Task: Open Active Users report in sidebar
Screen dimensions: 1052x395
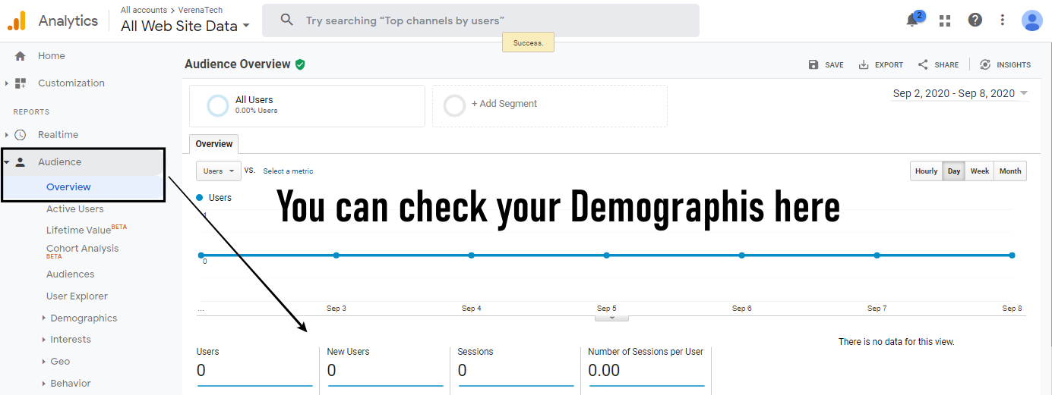Action: point(75,209)
